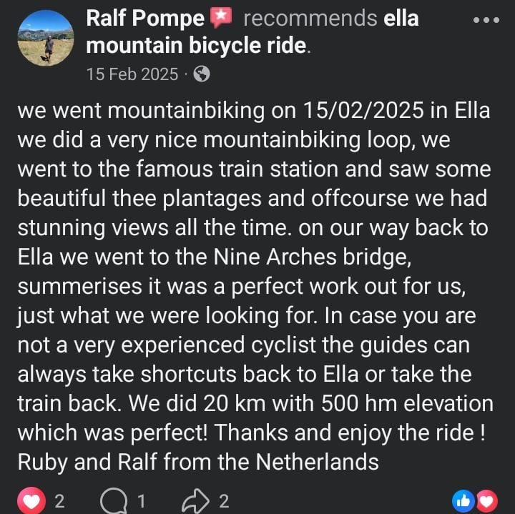Click the Love heart icon beside the thumbs-up

487,500
